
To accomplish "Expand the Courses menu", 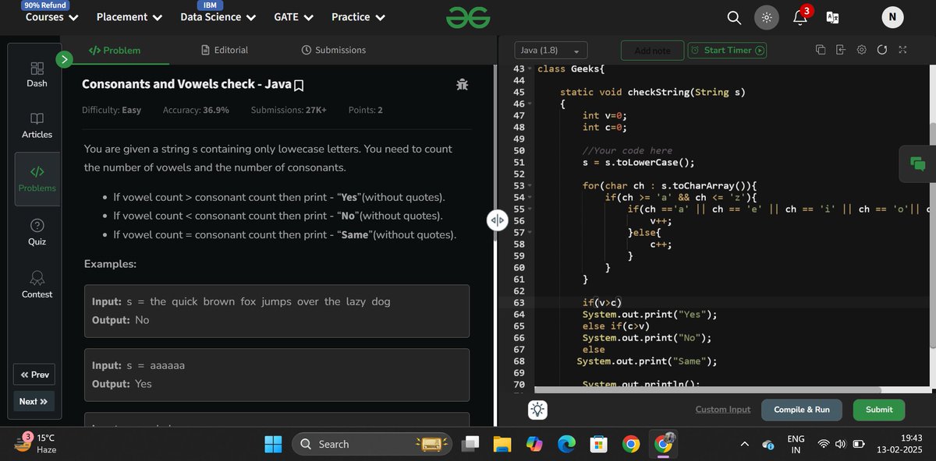I will pyautogui.click(x=51, y=16).
